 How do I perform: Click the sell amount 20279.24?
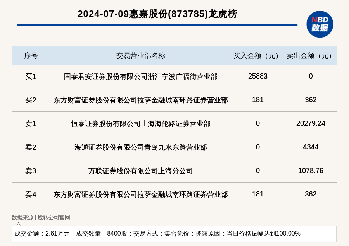click(x=311, y=123)
